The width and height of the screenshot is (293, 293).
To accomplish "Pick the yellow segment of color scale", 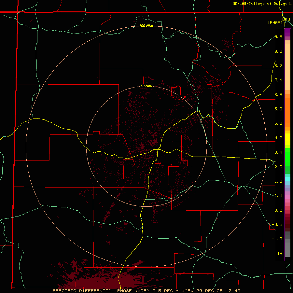I will [x=287, y=139].
